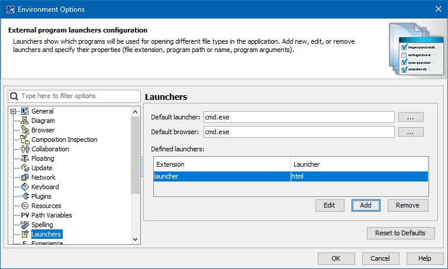448x269 pixels.
Task: Click the Keyboard icon in tree
Action: coord(25,187)
